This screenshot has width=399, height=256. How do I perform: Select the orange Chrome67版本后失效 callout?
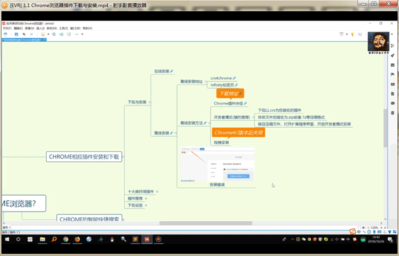(238, 133)
